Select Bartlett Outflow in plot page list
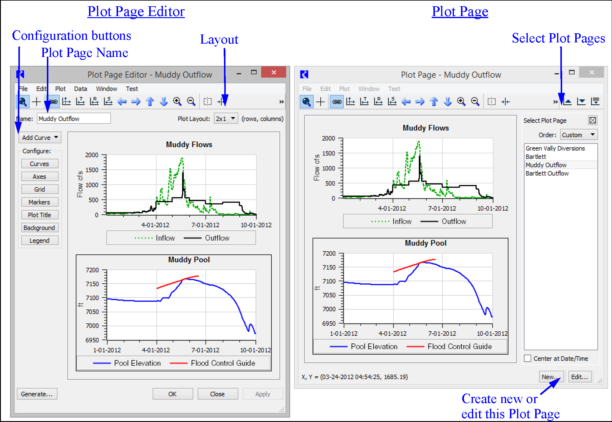The image size is (612, 422). tap(547, 173)
